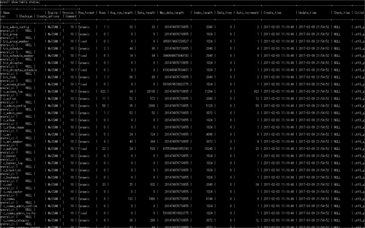Click the 'Auto_increment' column header
The image size is (365, 228).
(x=248, y=13)
